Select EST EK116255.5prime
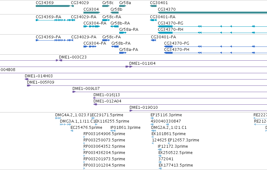 (112, 121)
